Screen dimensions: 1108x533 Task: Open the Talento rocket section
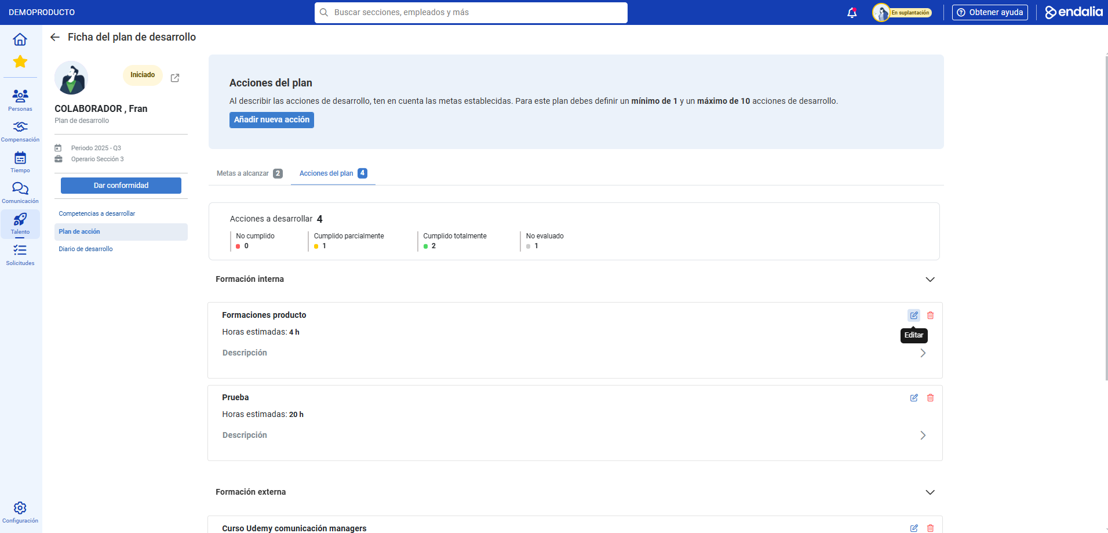click(20, 224)
